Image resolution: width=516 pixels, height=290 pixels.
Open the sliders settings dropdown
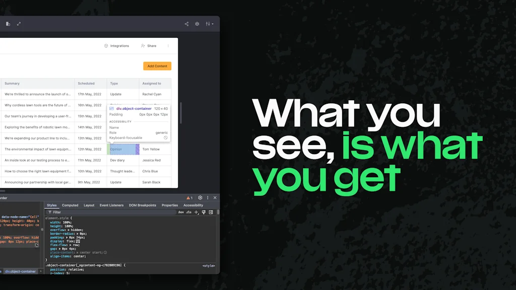tap(209, 24)
